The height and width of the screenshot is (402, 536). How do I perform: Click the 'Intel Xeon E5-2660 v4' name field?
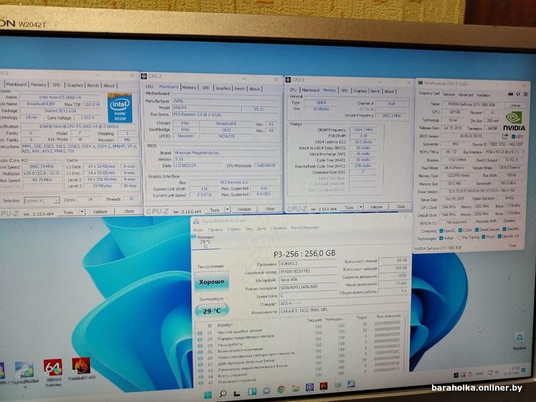coord(60,97)
